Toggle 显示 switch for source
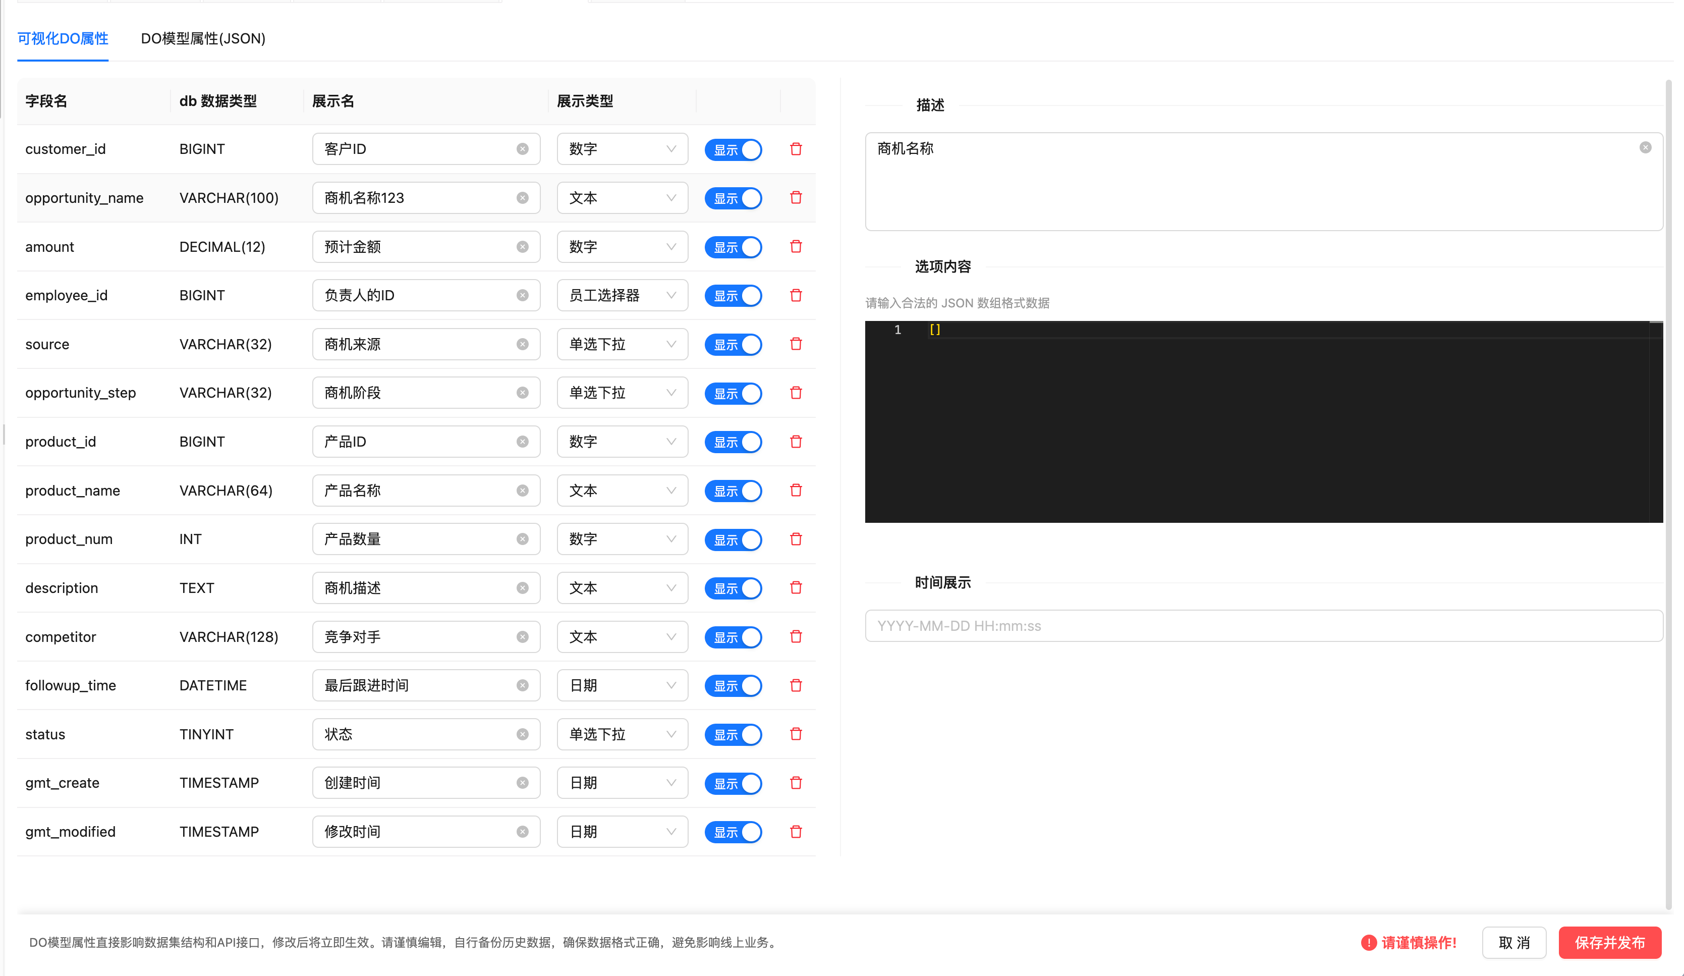The height and width of the screenshot is (976, 1684). coord(733,345)
